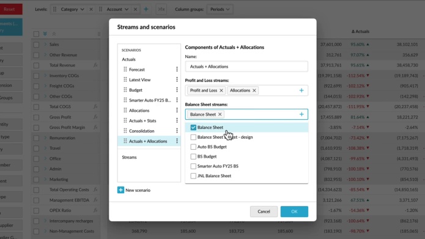Viewport: 425px width, 239px height.
Task: Grab the Consolidation scenario drag handle
Action: (x=125, y=131)
